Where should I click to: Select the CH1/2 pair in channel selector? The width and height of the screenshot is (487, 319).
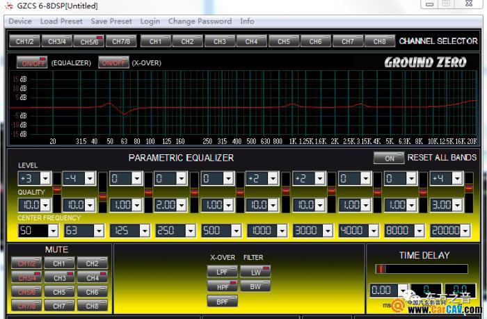coord(24,41)
